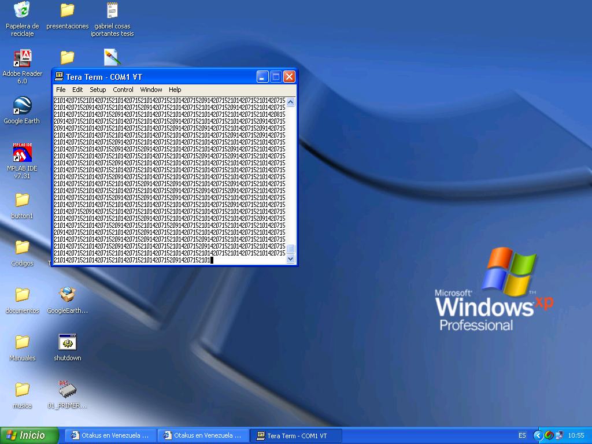Click the terminal scrollbar down arrow
592x444 pixels.
click(x=291, y=260)
